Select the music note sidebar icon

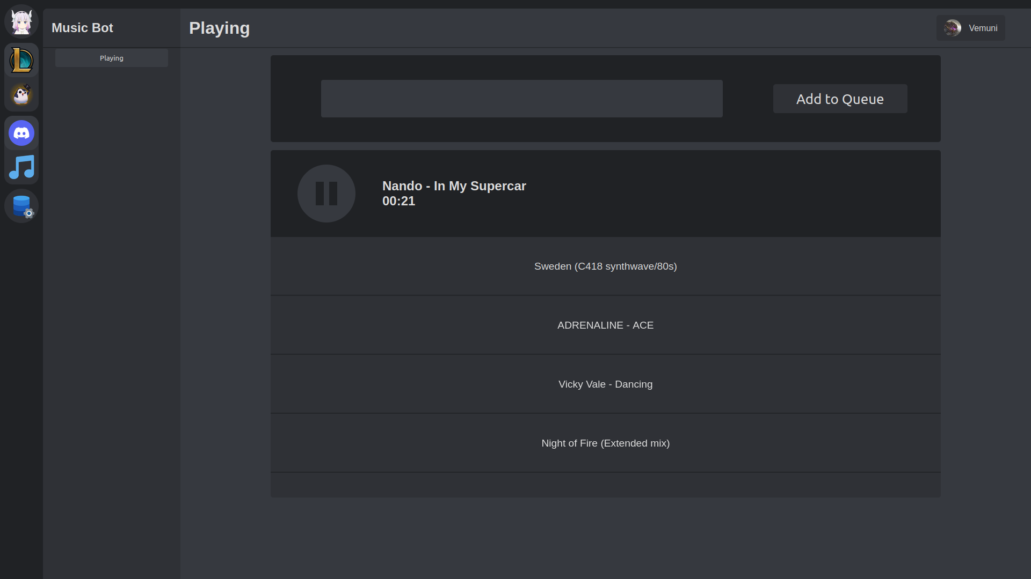coord(21,167)
